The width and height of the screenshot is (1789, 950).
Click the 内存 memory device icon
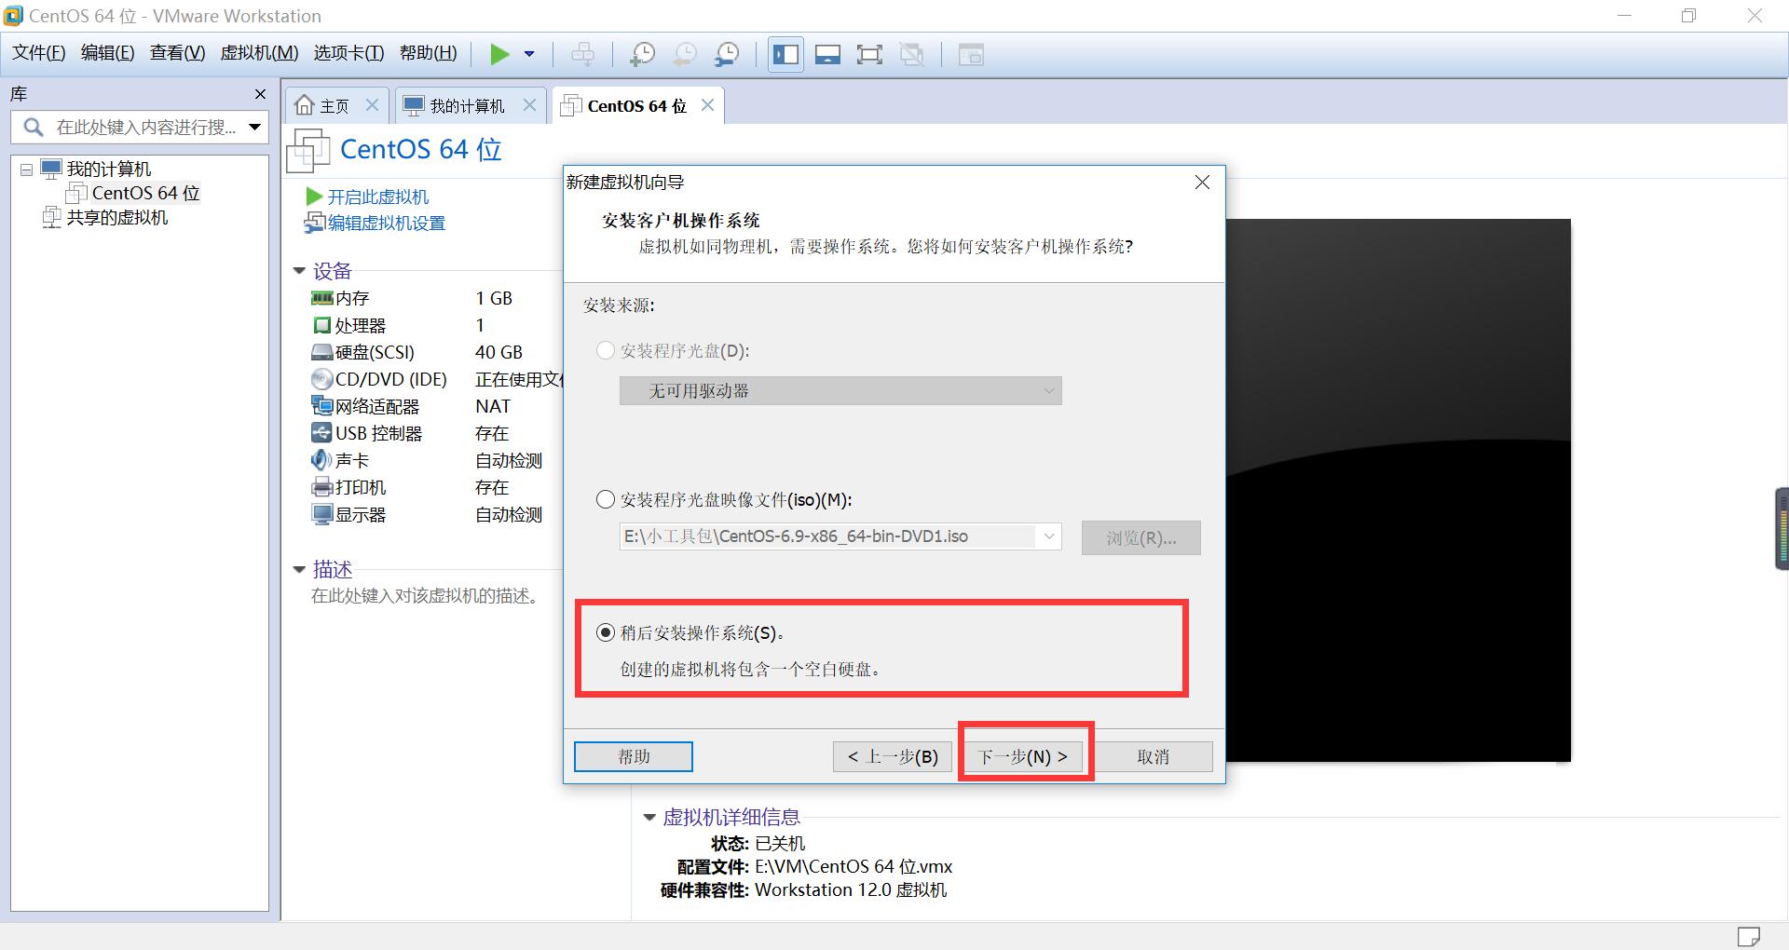pyautogui.click(x=321, y=298)
